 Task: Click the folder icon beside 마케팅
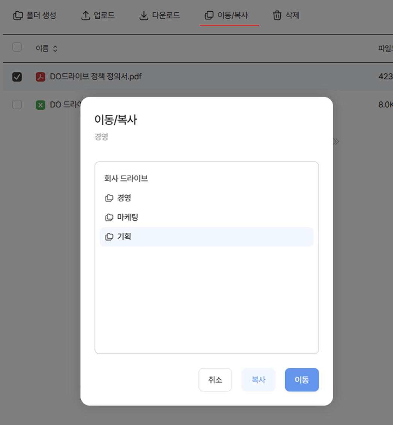[x=109, y=218]
